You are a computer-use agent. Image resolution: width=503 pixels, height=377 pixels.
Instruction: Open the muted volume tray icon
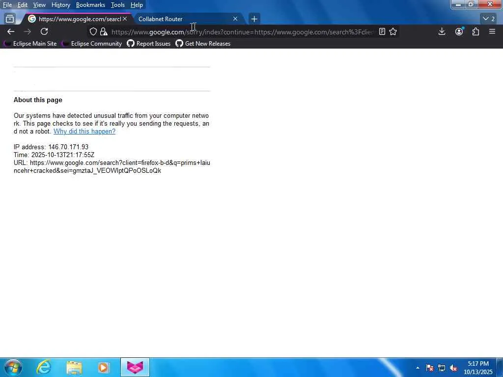(453, 368)
